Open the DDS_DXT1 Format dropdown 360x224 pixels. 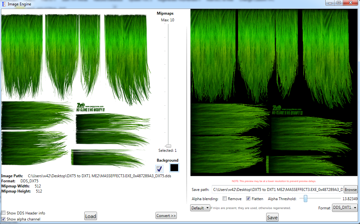(x=345, y=208)
